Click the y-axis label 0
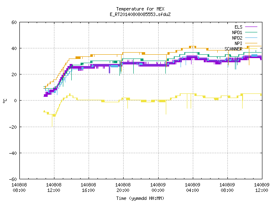This screenshot has width=270, height=202. pyautogui.click(x=15, y=101)
